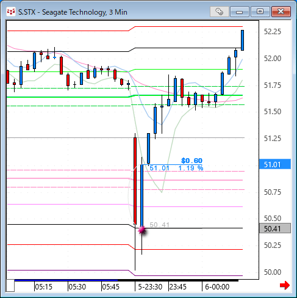This screenshot has width=297, height=298.
Task: Click the 51.25 price scale value
Action: (273, 139)
